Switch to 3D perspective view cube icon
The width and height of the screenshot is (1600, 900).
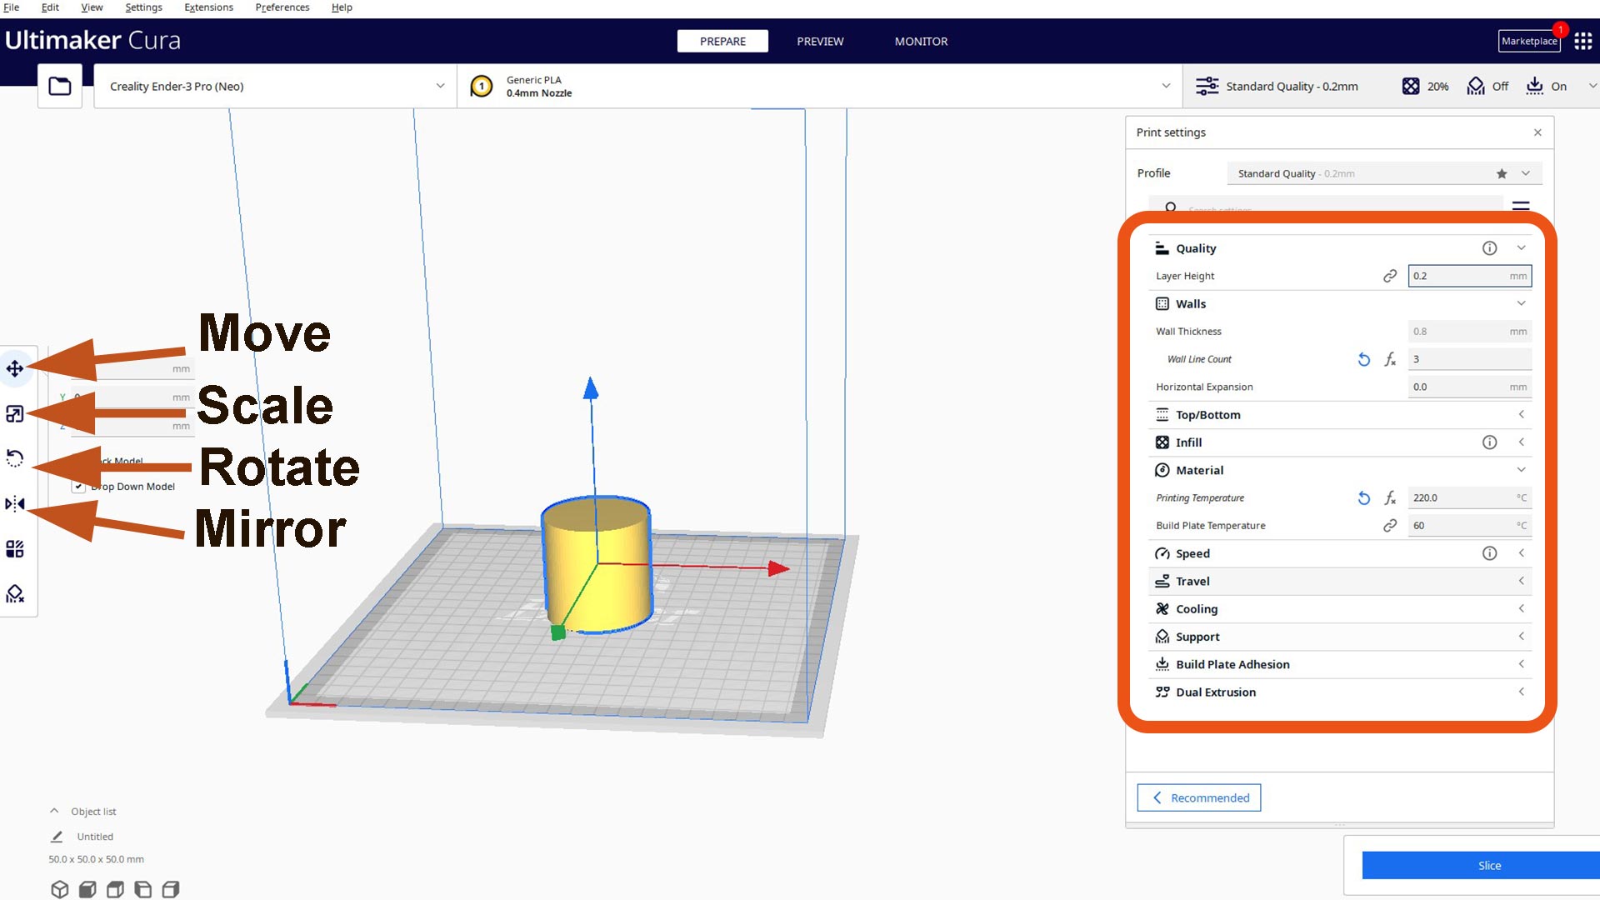pos(59,889)
